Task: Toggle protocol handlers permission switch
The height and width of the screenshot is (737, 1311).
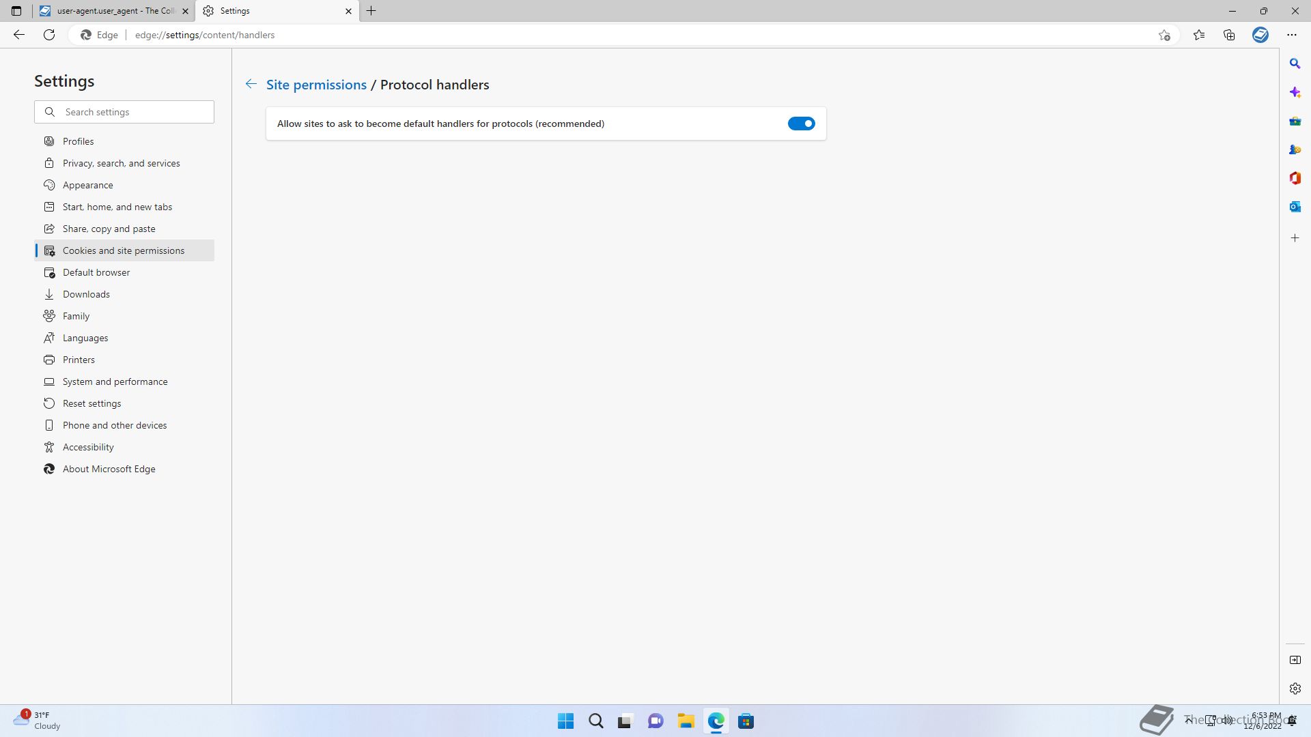Action: coord(801,124)
